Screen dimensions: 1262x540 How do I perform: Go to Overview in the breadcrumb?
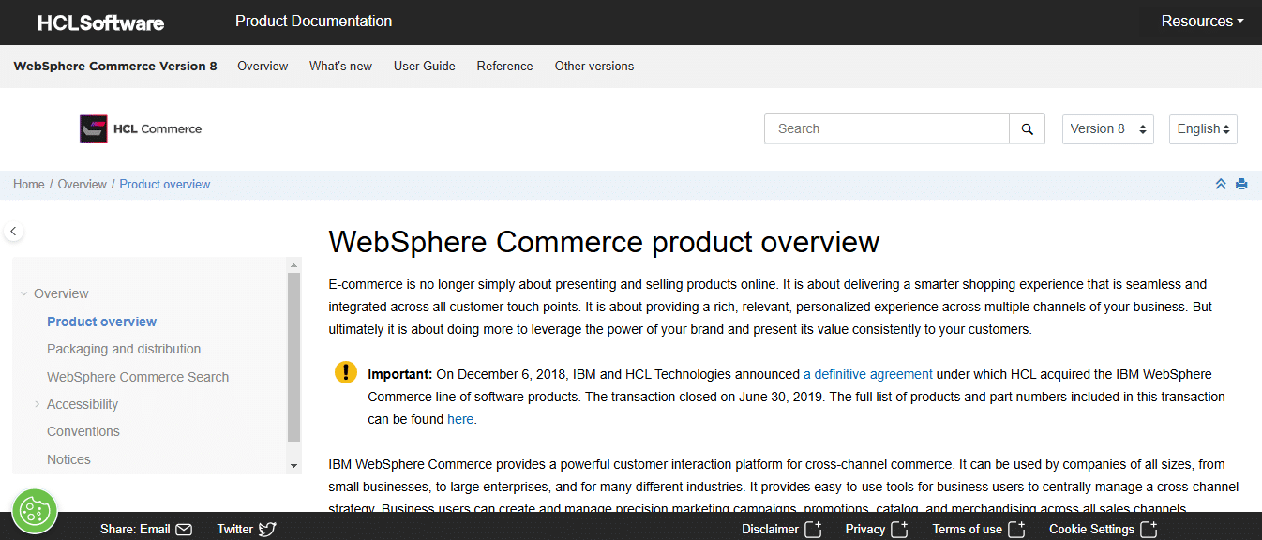83,184
